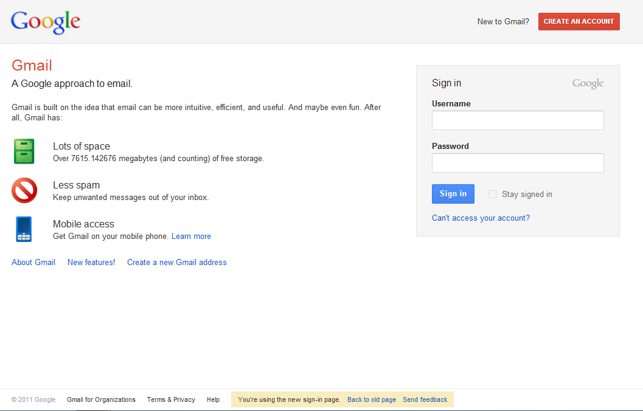The image size is (643, 411).
Task: Click the Lots of space heading
Action: coord(81,147)
